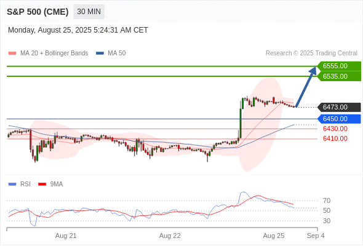This screenshot has width=363, height=246.
Task: Click the red MA 20 legend swatch
Action: [12, 54]
